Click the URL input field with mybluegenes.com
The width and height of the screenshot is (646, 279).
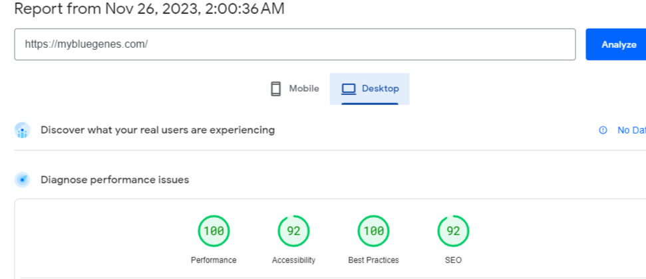click(295, 45)
